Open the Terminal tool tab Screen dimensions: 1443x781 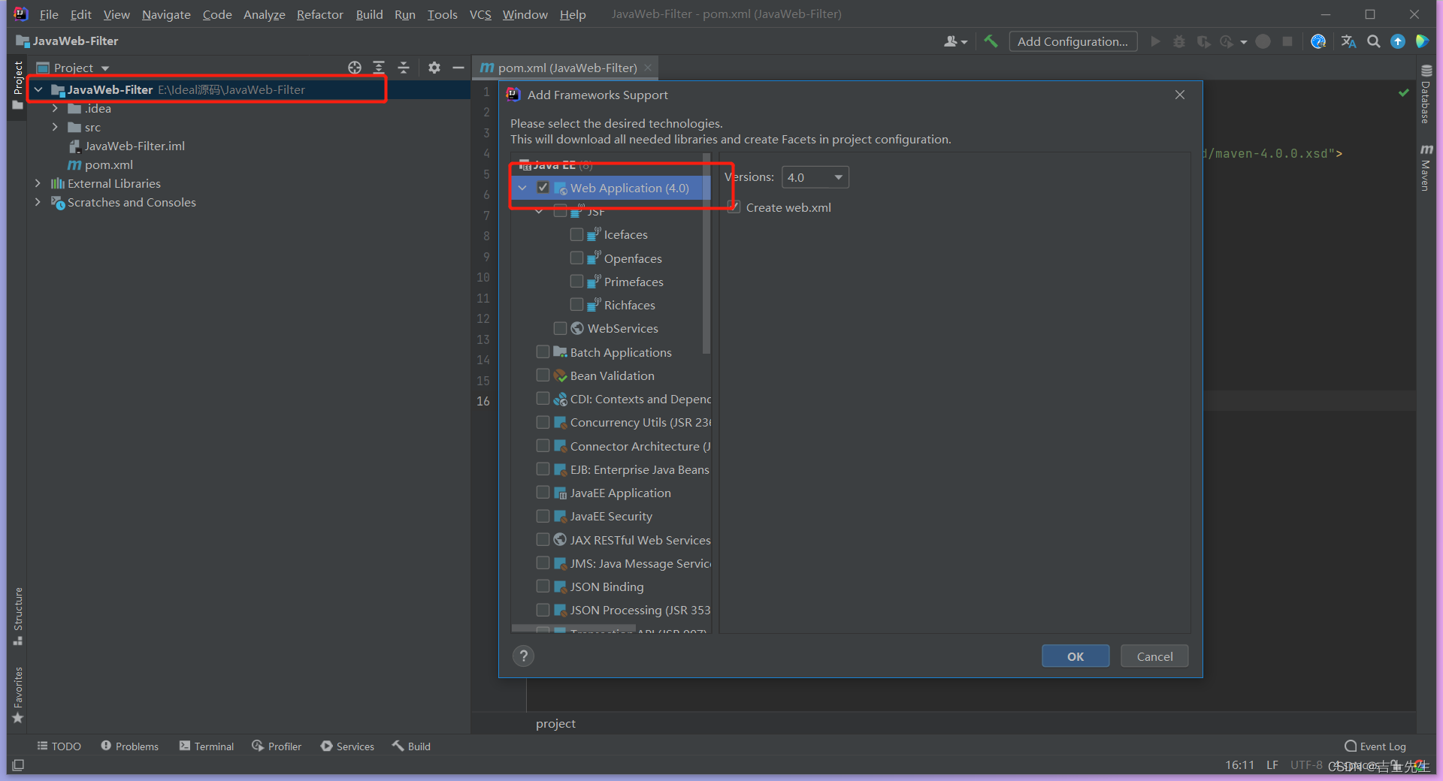click(207, 746)
